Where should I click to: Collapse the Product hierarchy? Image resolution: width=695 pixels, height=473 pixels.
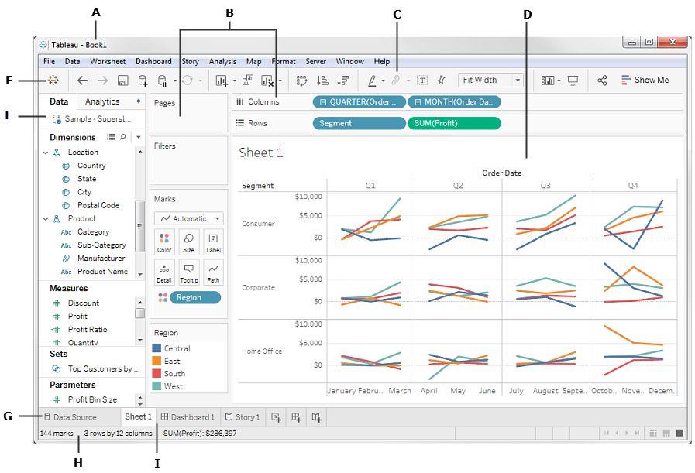[x=46, y=219]
